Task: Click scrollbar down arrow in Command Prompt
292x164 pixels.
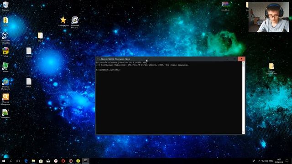Action: click(x=243, y=133)
